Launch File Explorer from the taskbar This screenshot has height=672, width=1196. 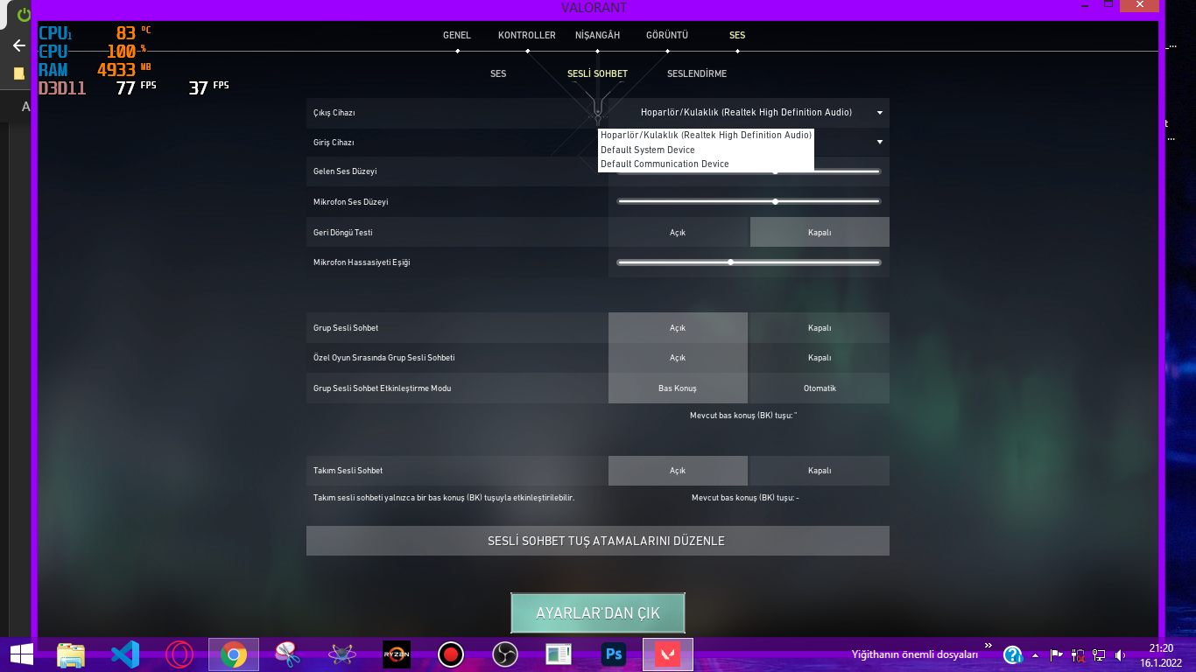click(71, 654)
